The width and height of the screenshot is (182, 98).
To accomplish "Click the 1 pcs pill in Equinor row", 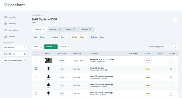I will [62, 69].
